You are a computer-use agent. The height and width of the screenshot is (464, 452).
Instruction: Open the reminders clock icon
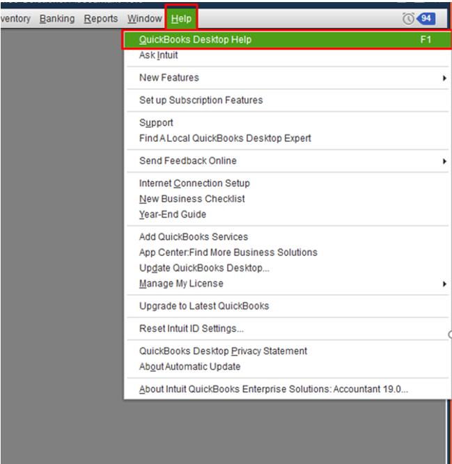408,19
